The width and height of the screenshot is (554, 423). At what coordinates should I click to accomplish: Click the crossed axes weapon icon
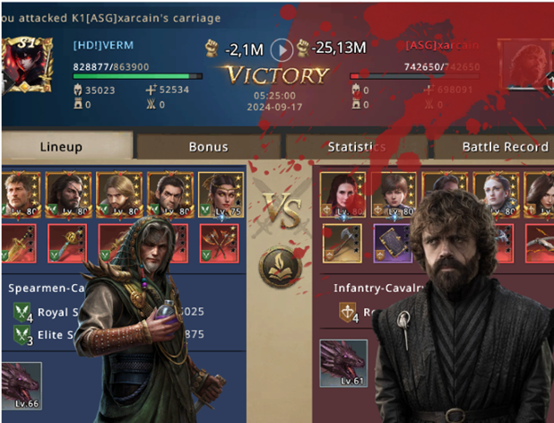click(x=219, y=243)
